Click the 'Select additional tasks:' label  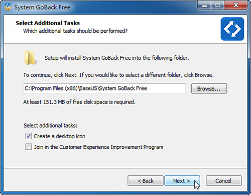pos(50,126)
